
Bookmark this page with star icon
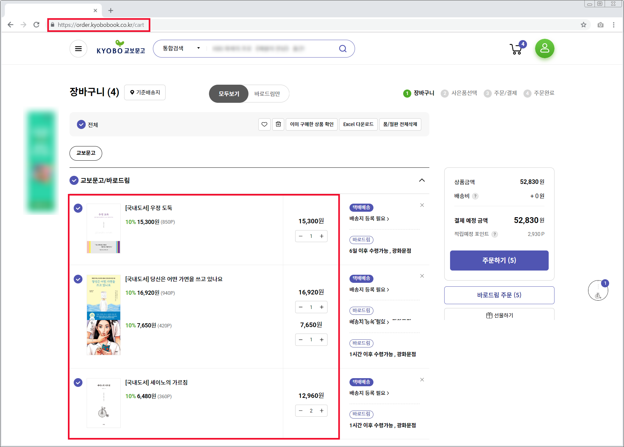click(583, 25)
